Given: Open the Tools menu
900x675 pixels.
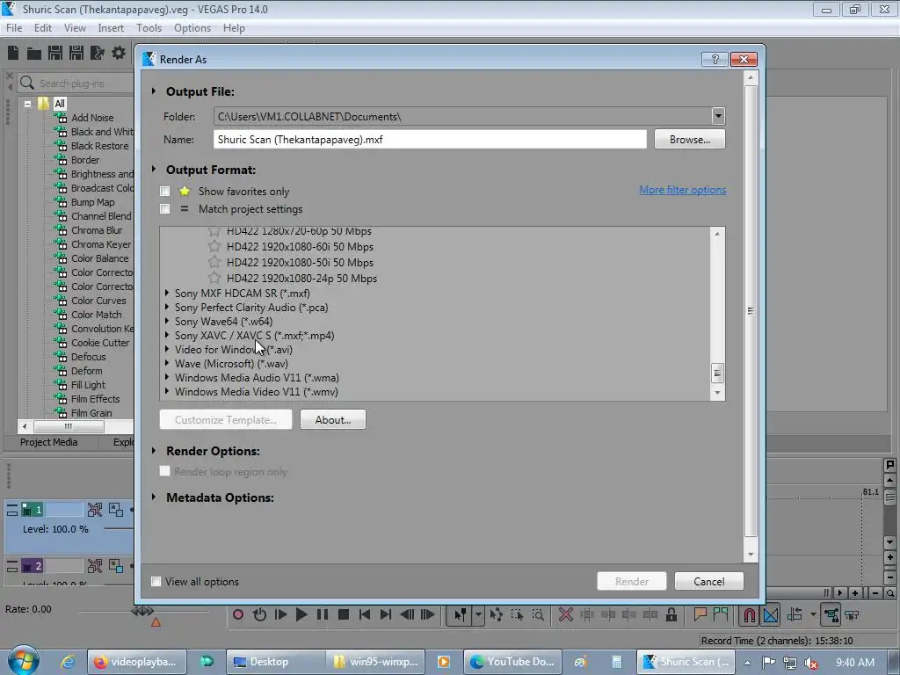Looking at the screenshot, I should (149, 28).
